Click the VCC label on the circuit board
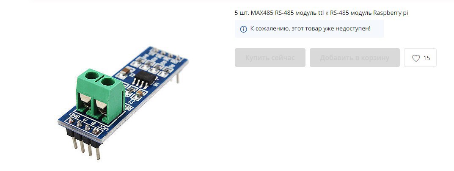The height and width of the screenshot is (171, 454). point(103,128)
